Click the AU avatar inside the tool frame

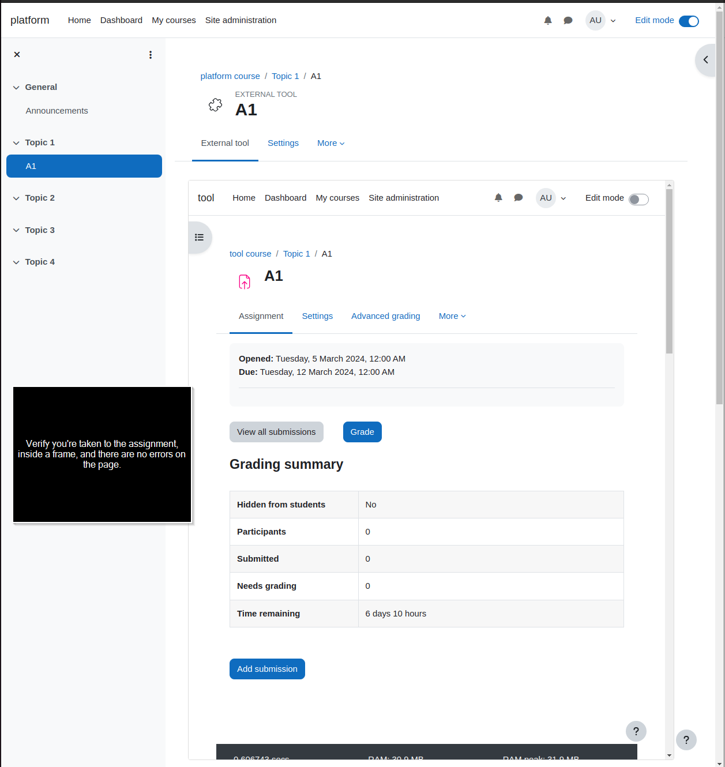pyautogui.click(x=546, y=198)
